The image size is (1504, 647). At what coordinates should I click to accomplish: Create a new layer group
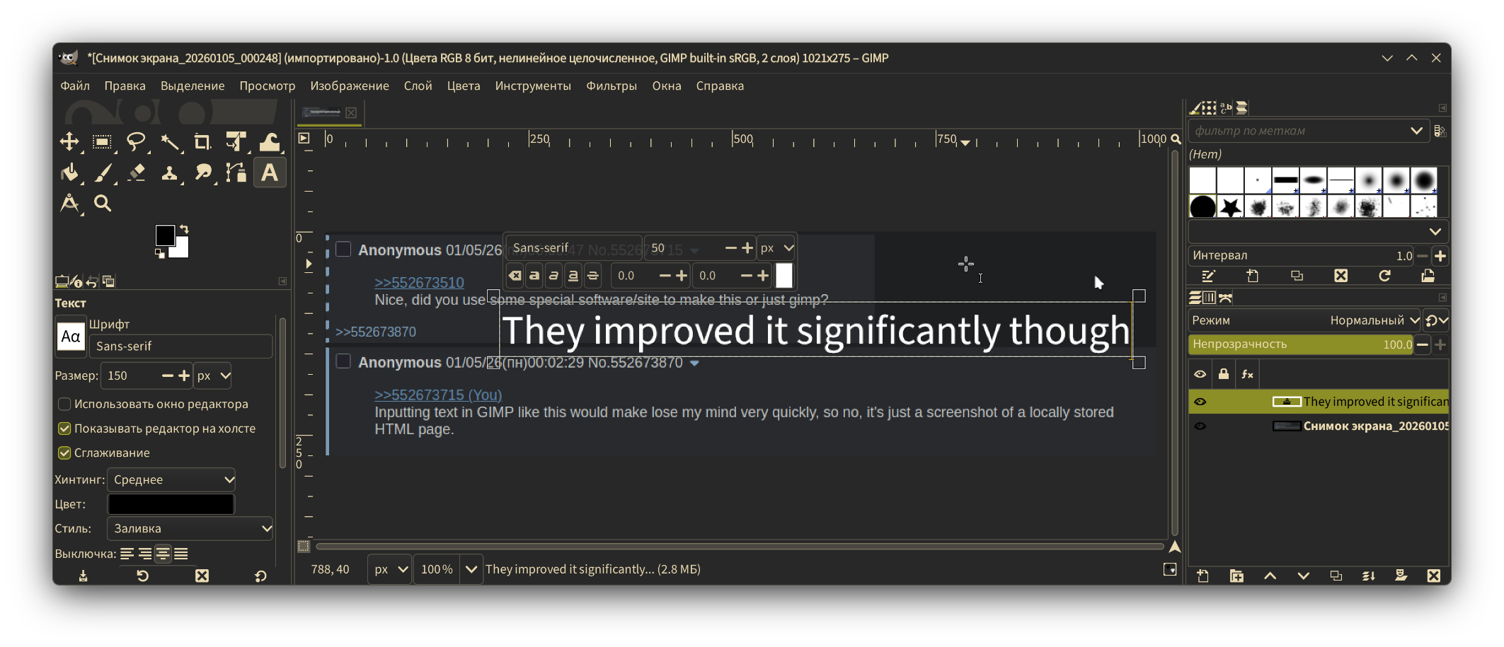1236,576
